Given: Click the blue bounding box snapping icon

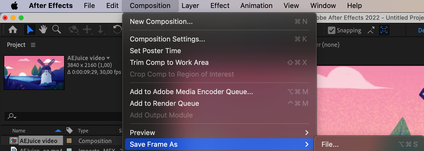Looking at the screenshot, I should pos(384,30).
